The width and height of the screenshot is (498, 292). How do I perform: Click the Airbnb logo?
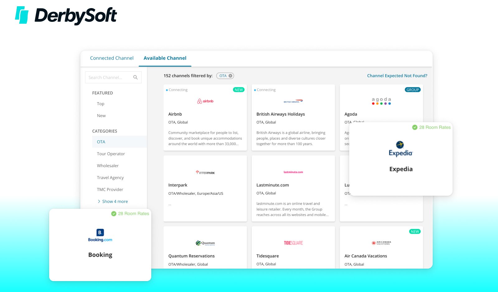point(205,101)
